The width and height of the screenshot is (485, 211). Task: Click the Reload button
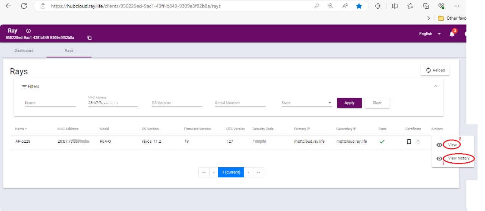(x=435, y=70)
